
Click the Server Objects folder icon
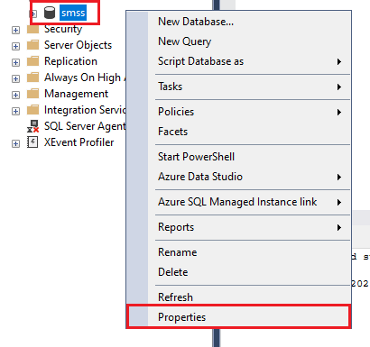(32, 45)
